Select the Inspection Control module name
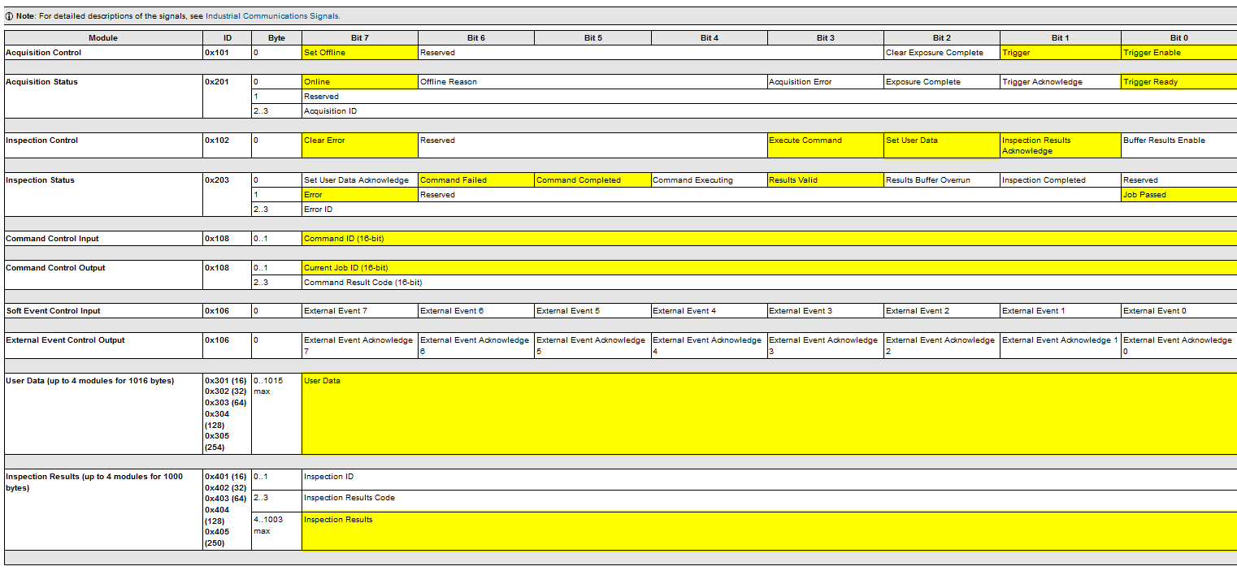 41,141
